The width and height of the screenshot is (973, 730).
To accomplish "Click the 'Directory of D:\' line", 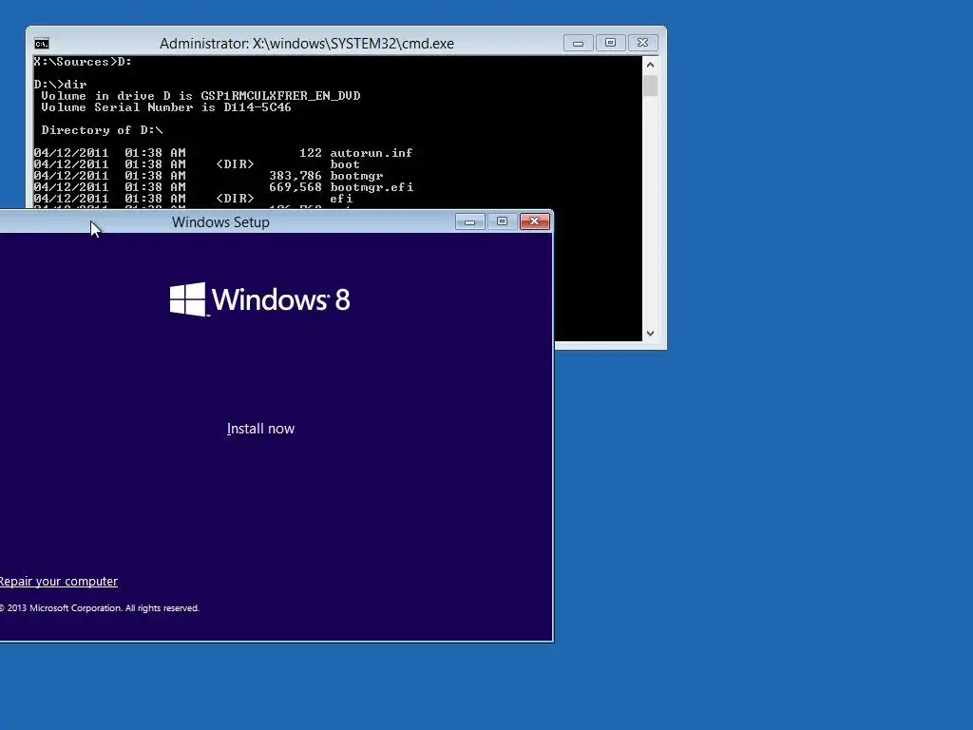I will 102,130.
